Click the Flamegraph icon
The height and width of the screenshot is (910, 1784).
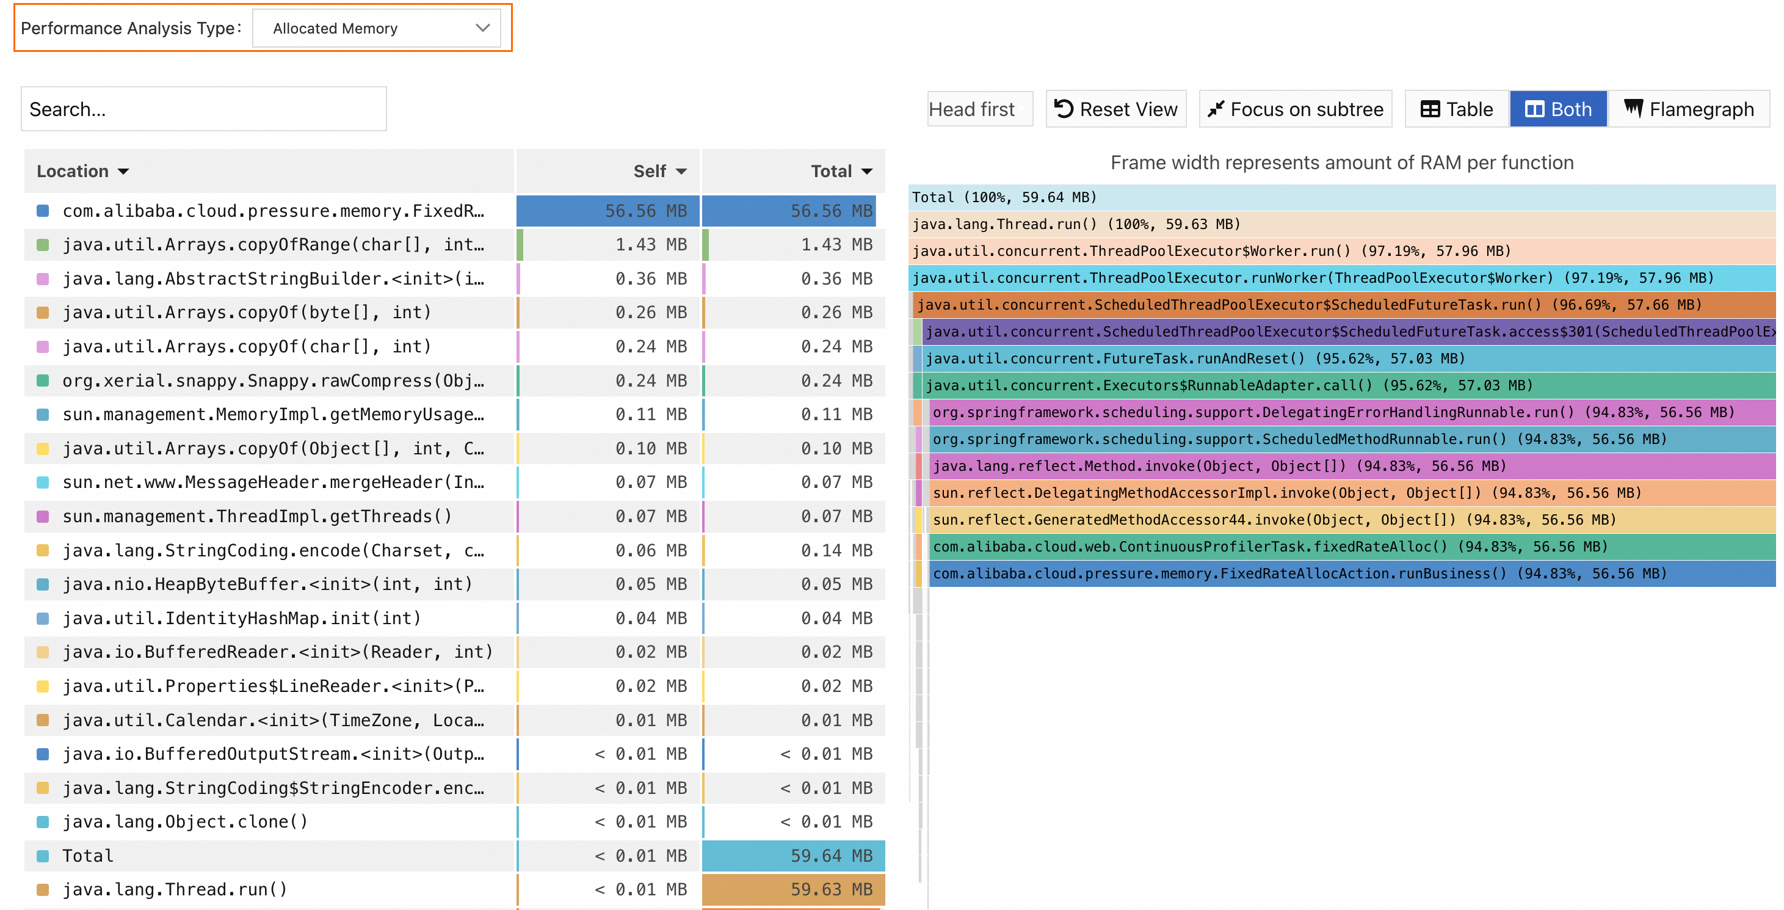(1634, 109)
